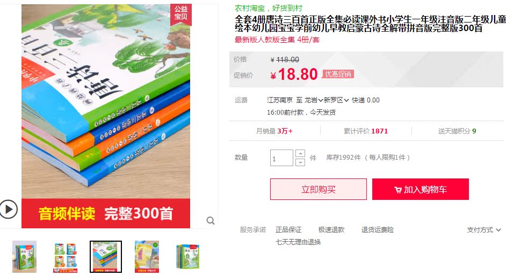Click the magnifier zoom icon on image
The image size is (506, 276).
(x=211, y=221)
